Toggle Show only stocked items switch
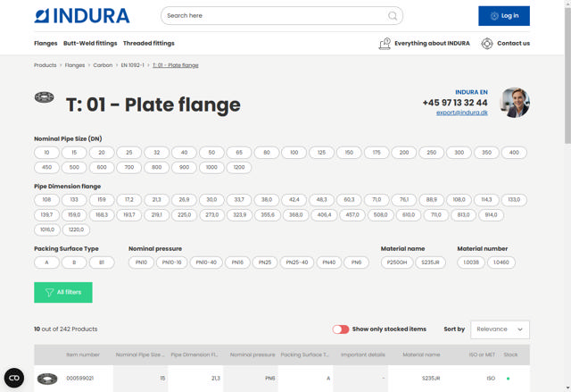Image resolution: width=571 pixels, height=392 pixels. [341, 329]
